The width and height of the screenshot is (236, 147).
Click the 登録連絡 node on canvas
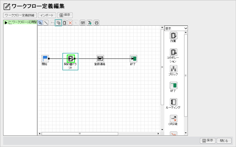click(x=100, y=59)
